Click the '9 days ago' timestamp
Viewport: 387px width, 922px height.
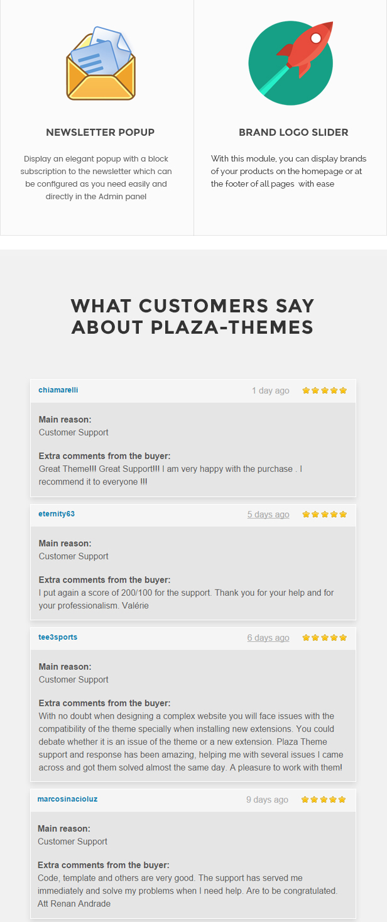[267, 799]
